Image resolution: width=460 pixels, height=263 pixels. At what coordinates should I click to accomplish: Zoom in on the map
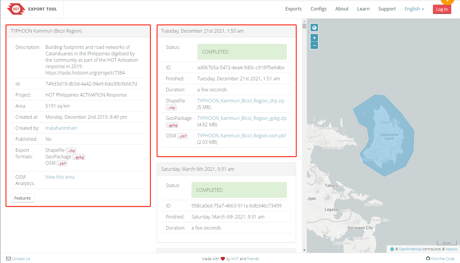pyautogui.click(x=314, y=38)
